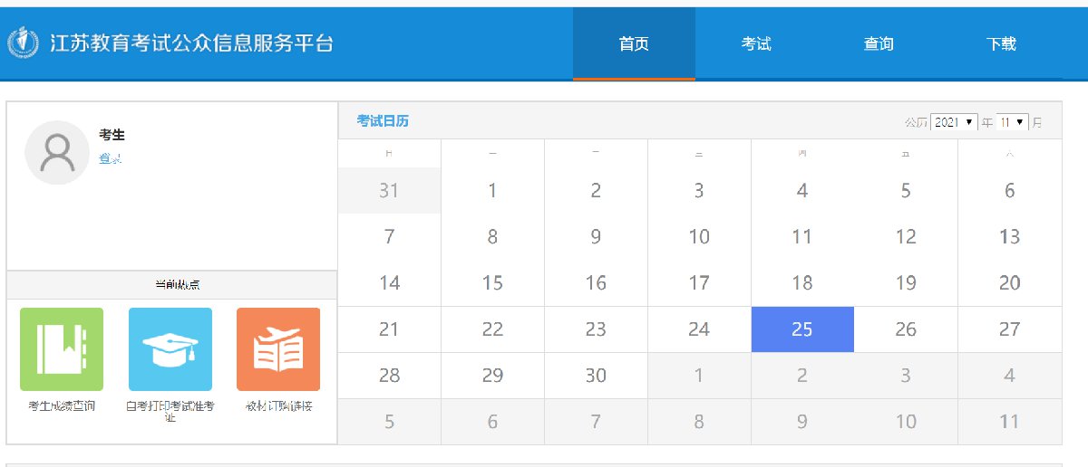Open the year 2021 dropdown
The width and height of the screenshot is (1088, 467).
pyautogui.click(x=954, y=122)
